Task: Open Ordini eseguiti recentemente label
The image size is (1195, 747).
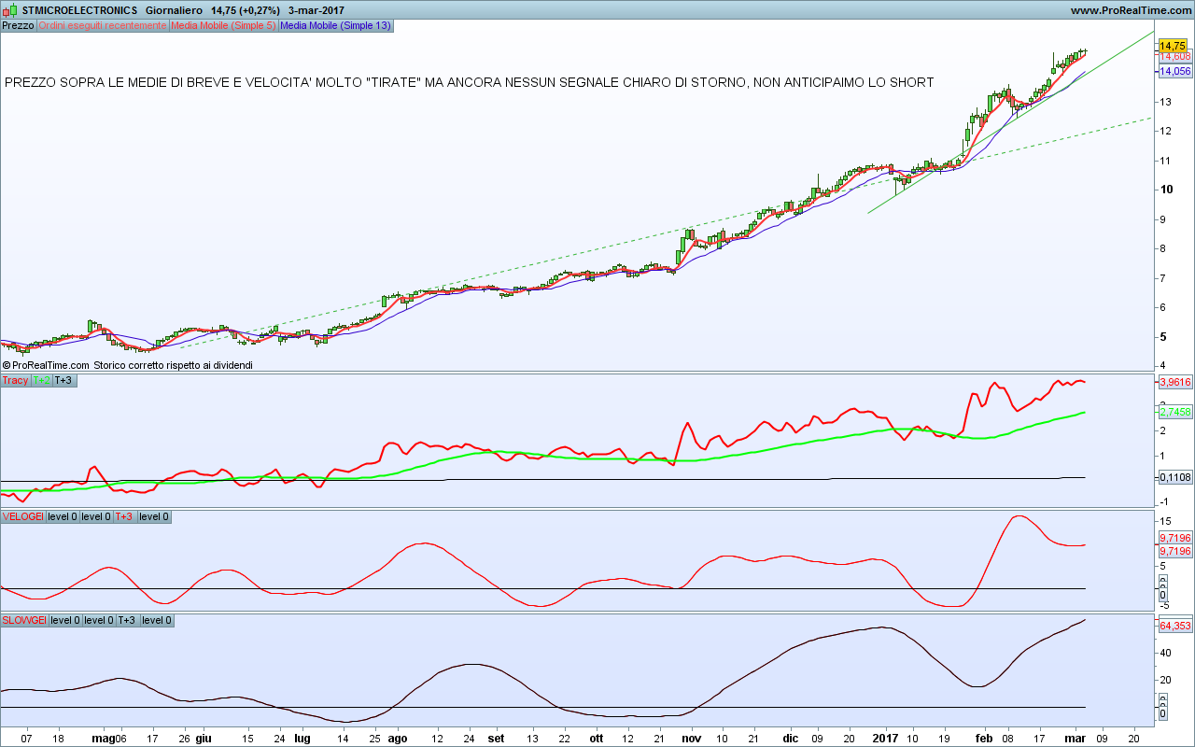Action: (x=103, y=25)
